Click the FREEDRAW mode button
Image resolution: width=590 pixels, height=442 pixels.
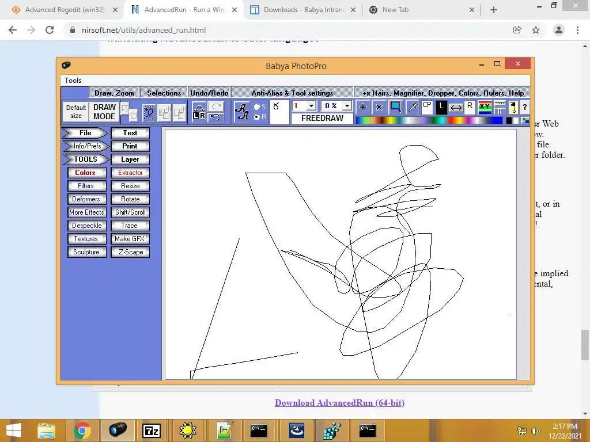pyautogui.click(x=322, y=119)
